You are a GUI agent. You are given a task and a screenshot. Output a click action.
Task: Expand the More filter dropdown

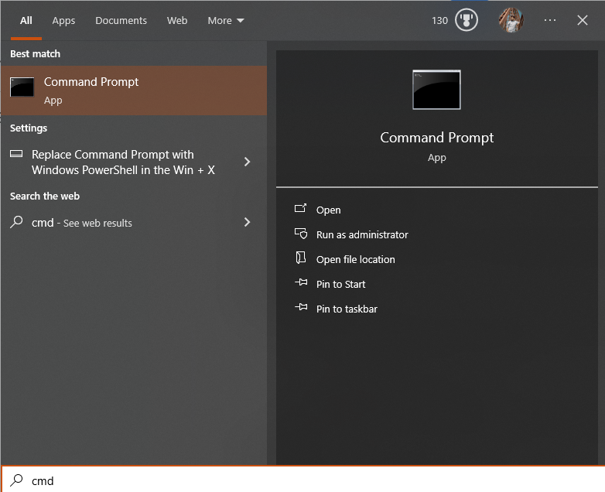click(x=226, y=20)
